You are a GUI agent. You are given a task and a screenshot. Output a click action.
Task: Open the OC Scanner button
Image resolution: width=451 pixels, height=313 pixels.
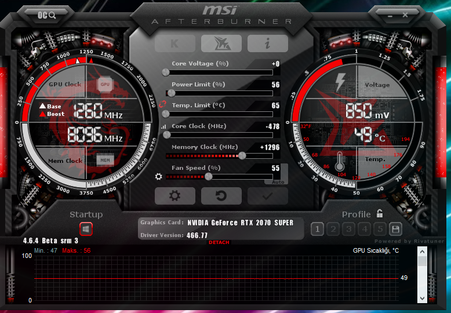point(46,15)
